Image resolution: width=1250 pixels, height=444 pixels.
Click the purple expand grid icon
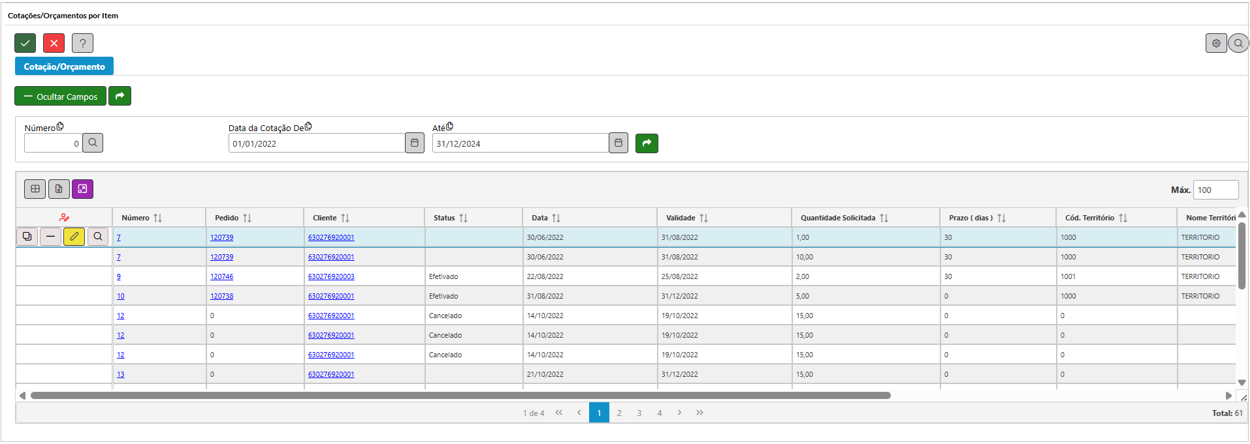[82, 189]
